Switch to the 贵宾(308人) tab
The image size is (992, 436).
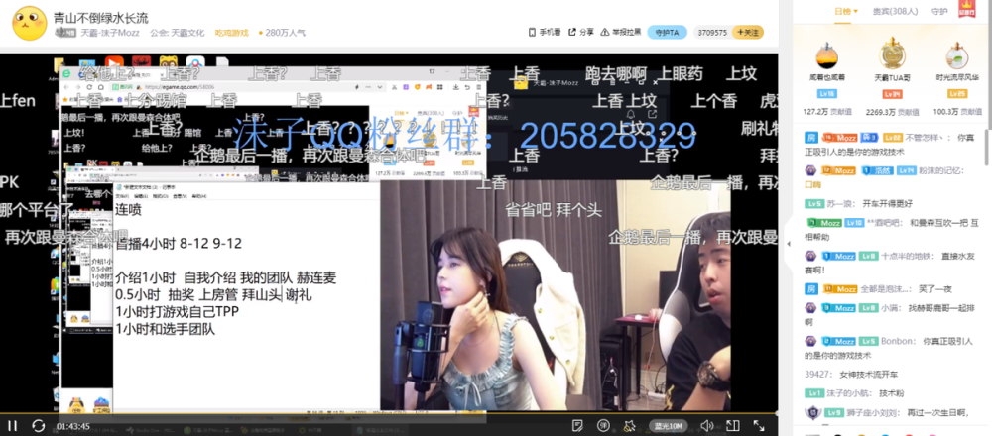click(x=895, y=11)
